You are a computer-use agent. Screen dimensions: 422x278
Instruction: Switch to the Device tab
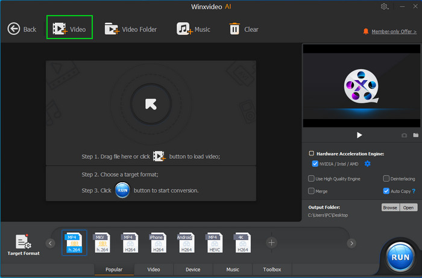pyautogui.click(x=193, y=270)
